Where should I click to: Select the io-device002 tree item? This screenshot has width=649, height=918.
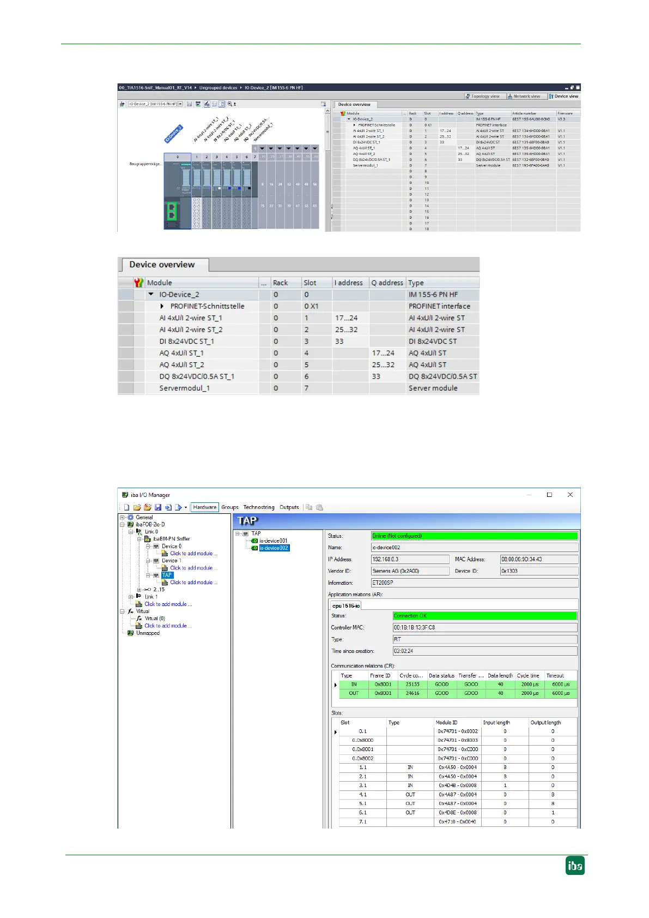click(x=274, y=548)
